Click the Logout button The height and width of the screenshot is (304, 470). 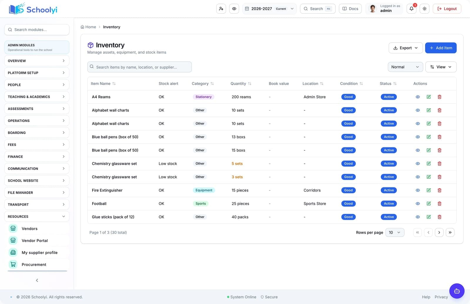pos(447,9)
